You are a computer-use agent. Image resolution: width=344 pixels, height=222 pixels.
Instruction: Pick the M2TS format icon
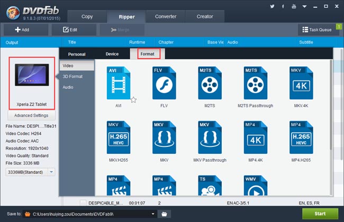click(x=210, y=83)
